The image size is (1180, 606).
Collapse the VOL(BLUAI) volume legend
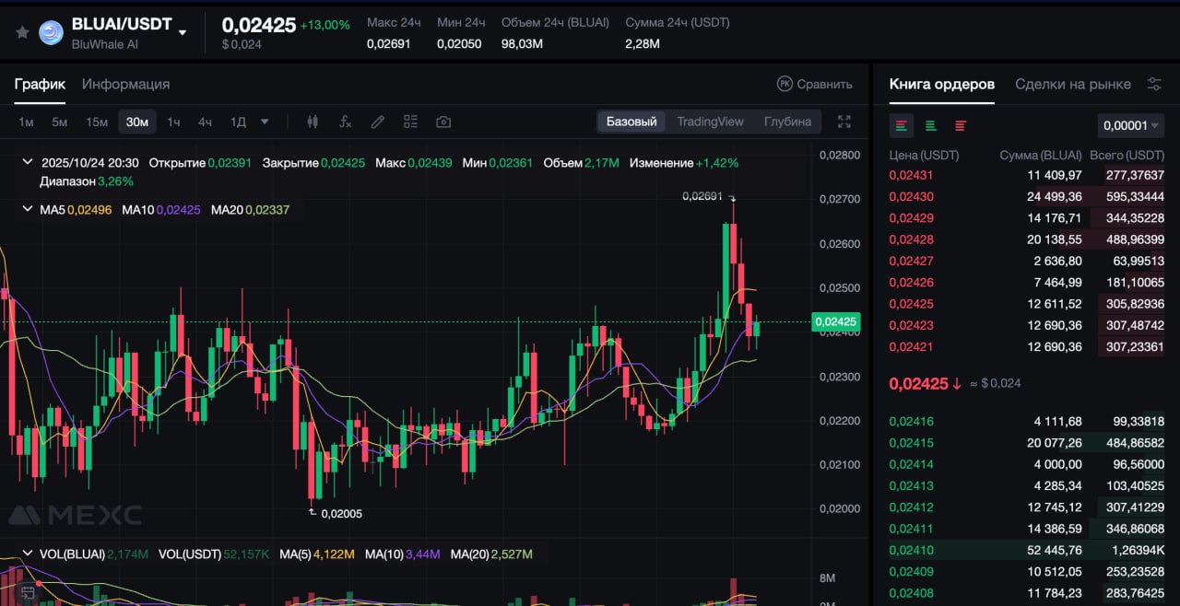point(28,554)
